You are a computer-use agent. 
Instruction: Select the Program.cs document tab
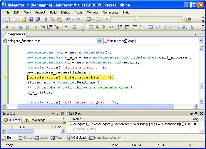pos(16,34)
